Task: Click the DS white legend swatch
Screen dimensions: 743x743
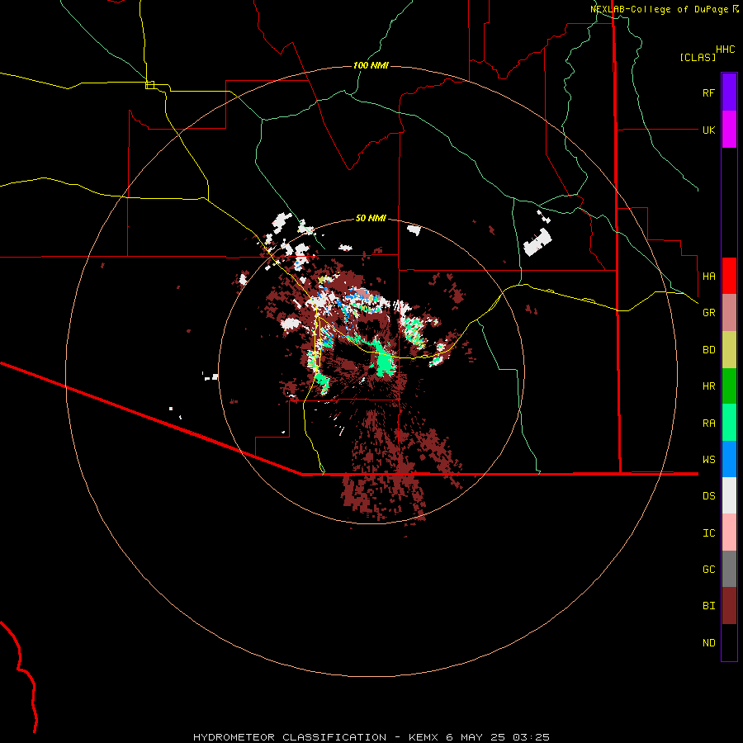Action: point(729,495)
